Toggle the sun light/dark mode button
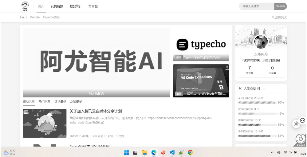This screenshot has height=157, width=307. 296,124
